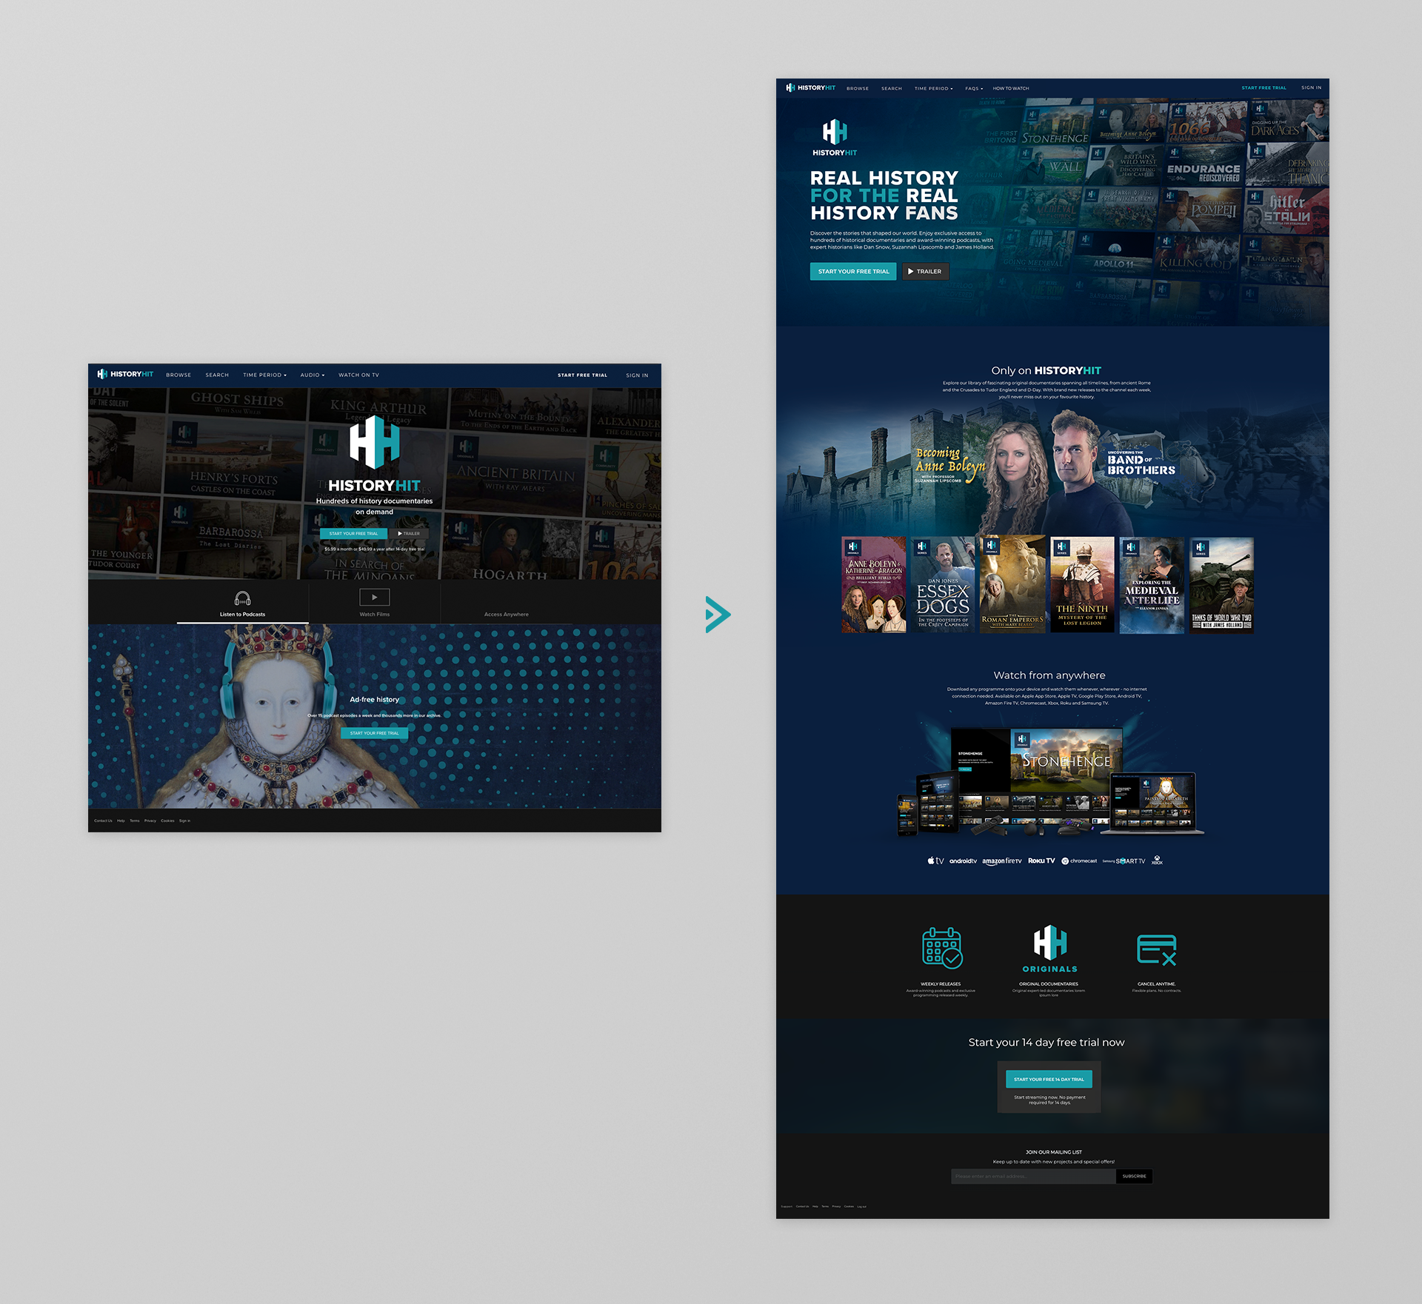Select Browse in right page navbar

click(858, 88)
